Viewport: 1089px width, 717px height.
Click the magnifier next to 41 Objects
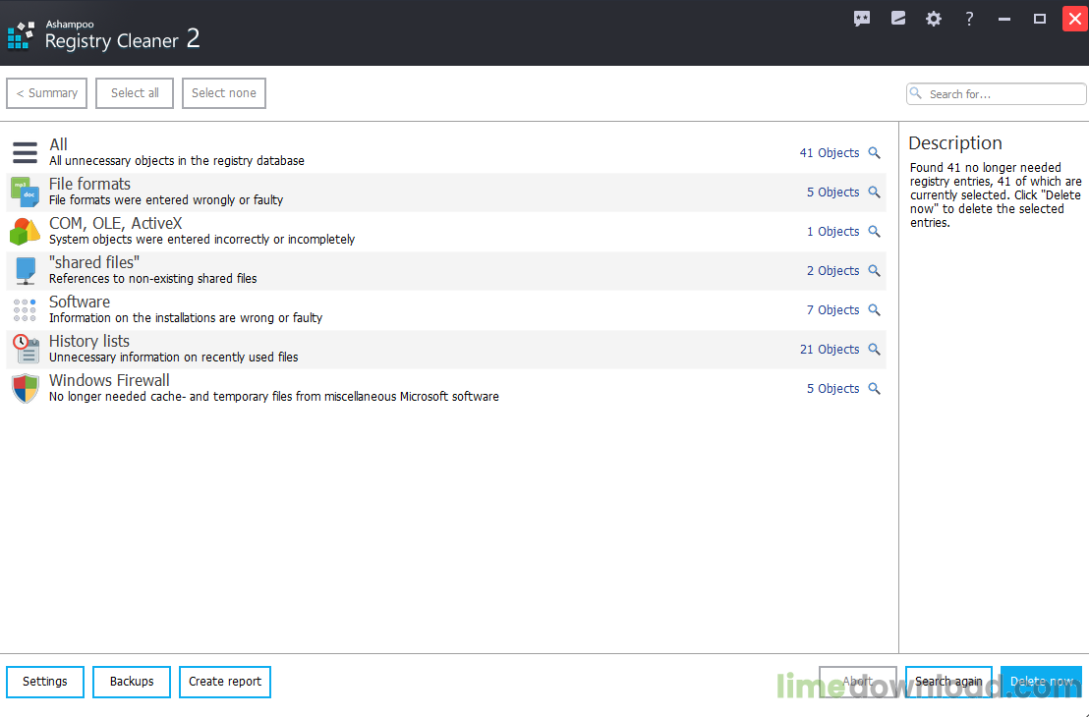(875, 152)
